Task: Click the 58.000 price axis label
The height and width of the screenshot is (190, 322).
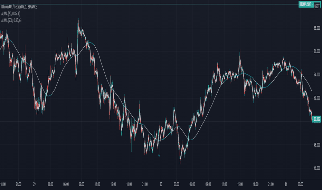Action: coord(317,28)
